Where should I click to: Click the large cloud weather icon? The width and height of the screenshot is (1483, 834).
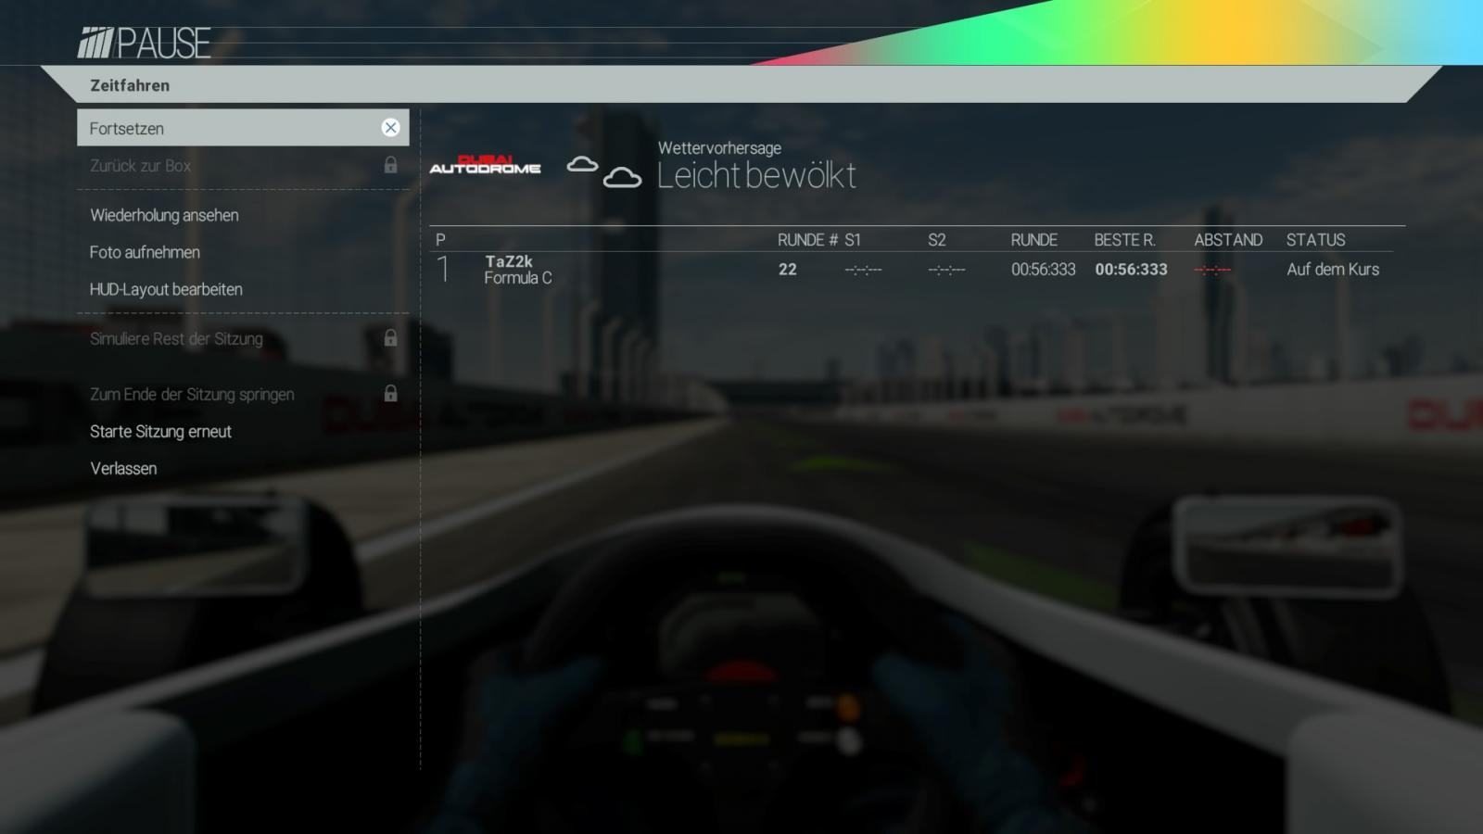[x=622, y=177]
